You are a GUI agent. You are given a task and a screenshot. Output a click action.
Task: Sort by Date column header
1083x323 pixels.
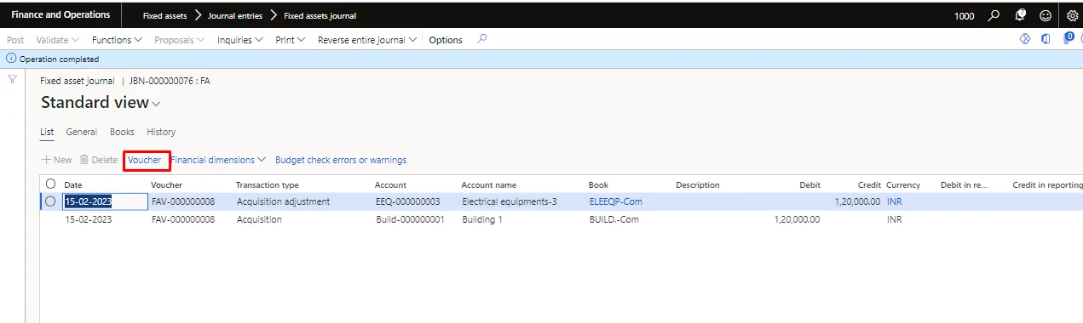(x=73, y=184)
